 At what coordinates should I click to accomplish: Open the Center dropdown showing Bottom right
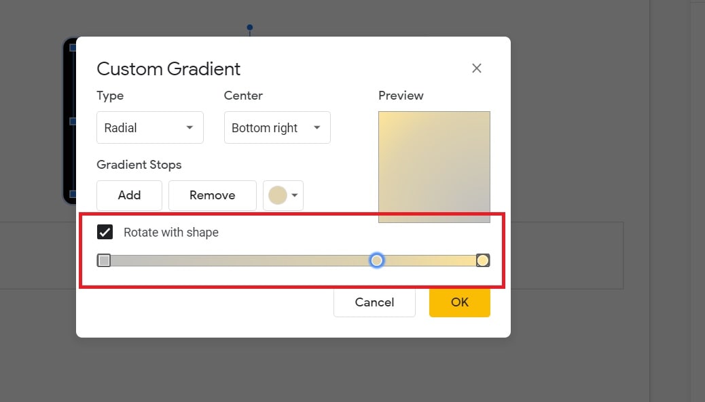[277, 128]
